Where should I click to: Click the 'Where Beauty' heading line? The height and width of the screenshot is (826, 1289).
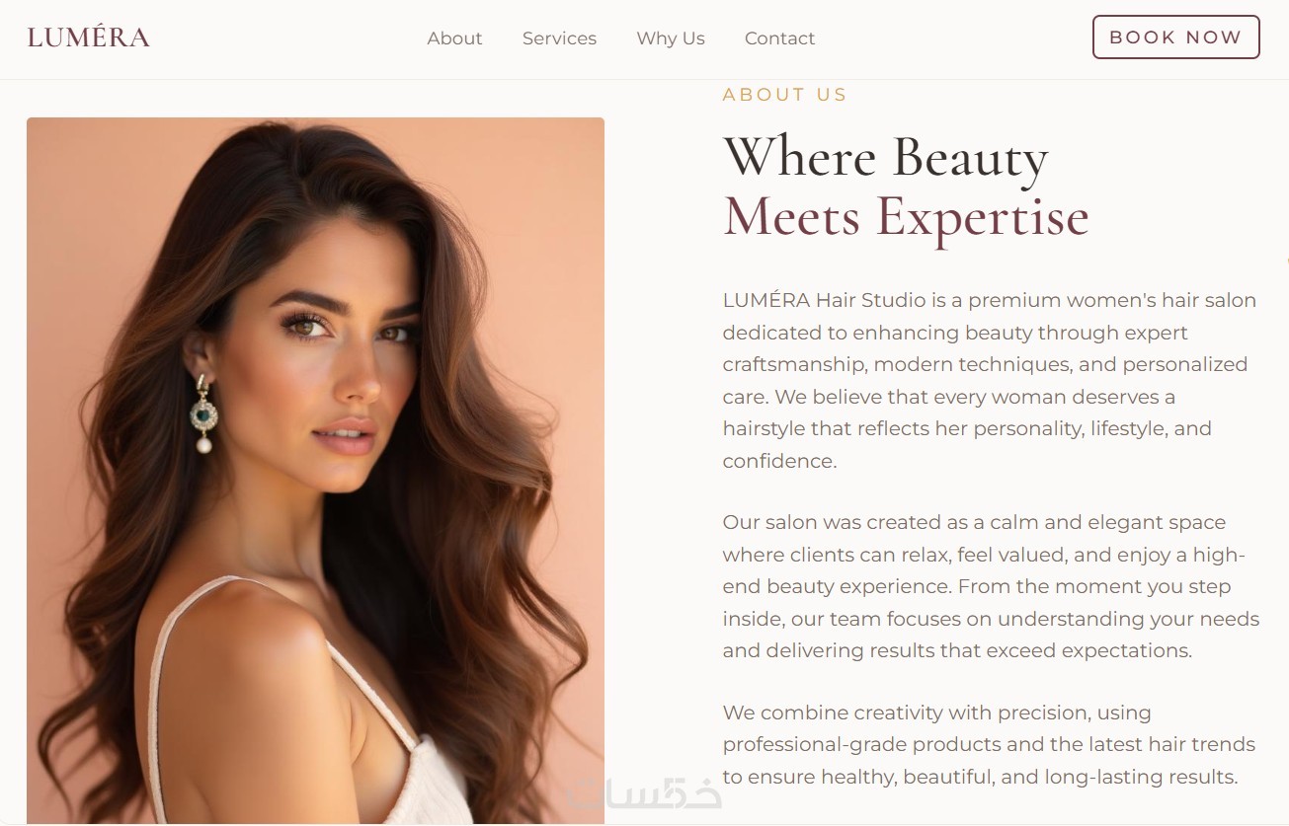(x=885, y=157)
